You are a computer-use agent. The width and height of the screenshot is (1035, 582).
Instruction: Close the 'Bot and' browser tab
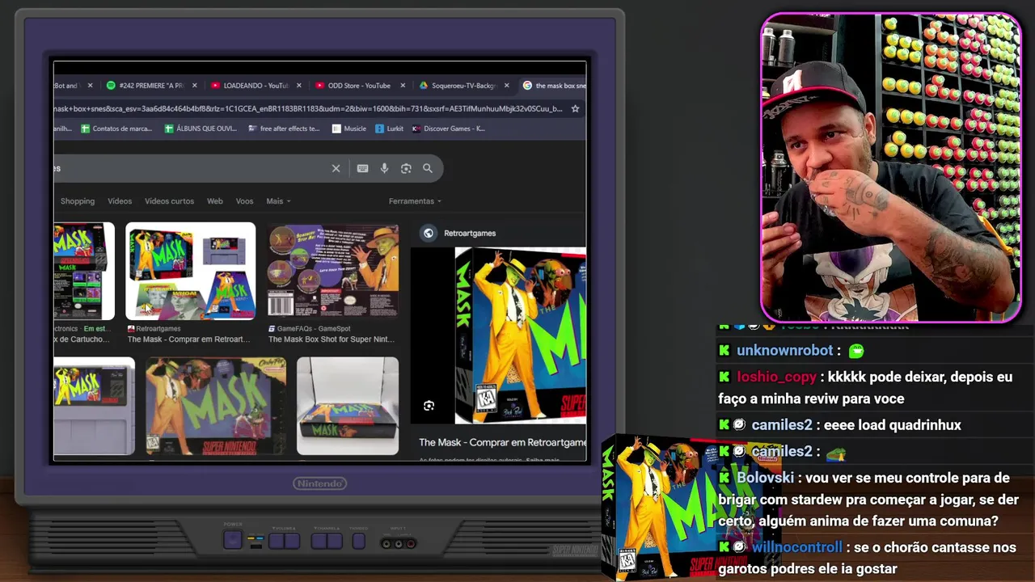coord(90,86)
